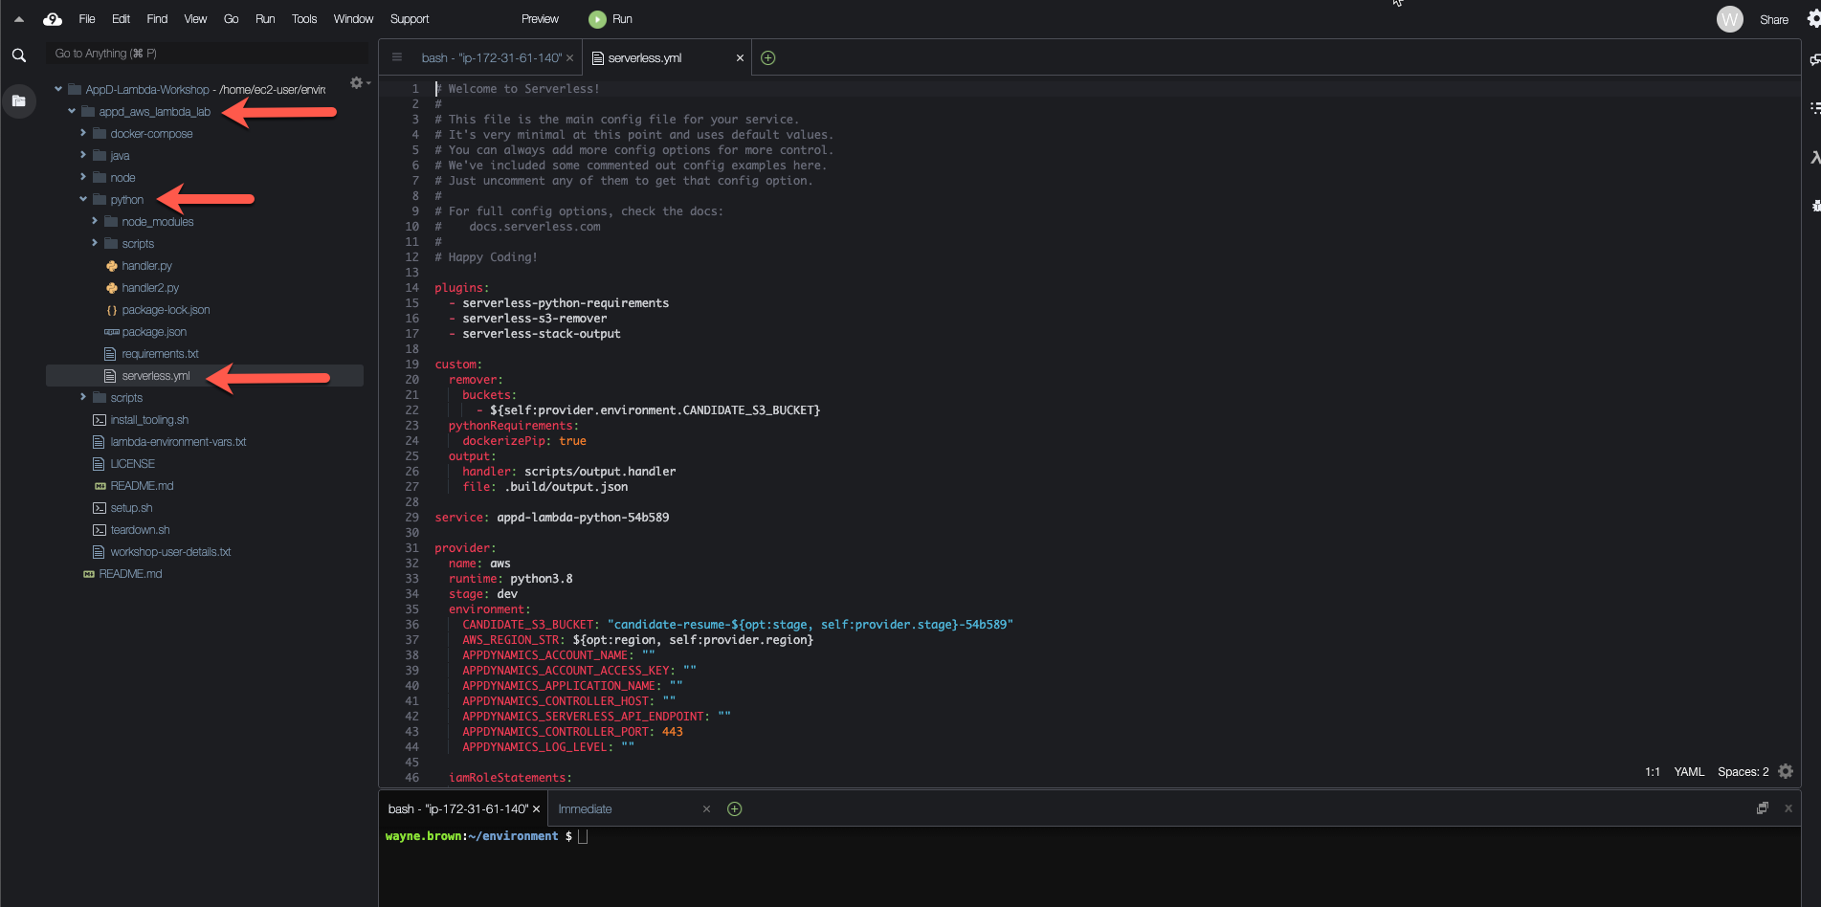Add new tab in terminal pane
The height and width of the screenshot is (907, 1821).
coord(734,809)
